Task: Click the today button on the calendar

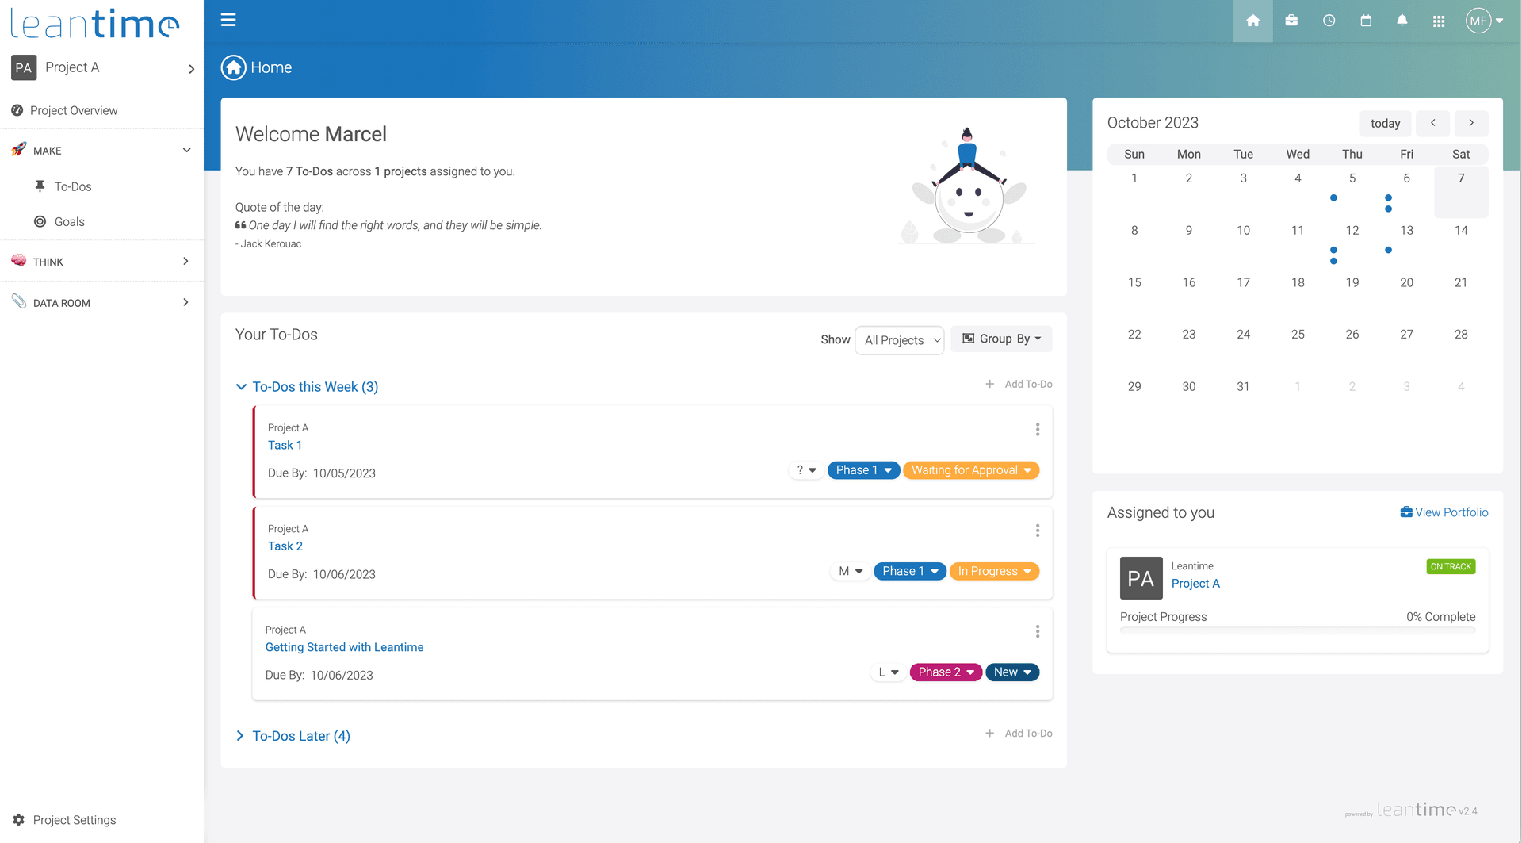Action: click(1385, 124)
